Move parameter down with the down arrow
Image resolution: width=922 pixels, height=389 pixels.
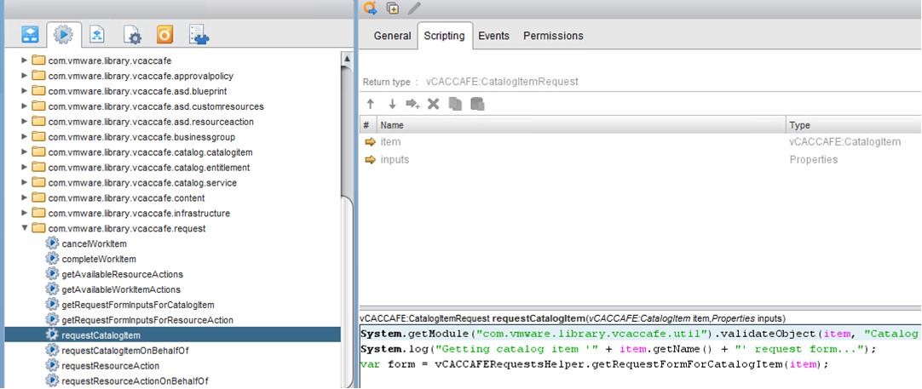click(x=392, y=104)
